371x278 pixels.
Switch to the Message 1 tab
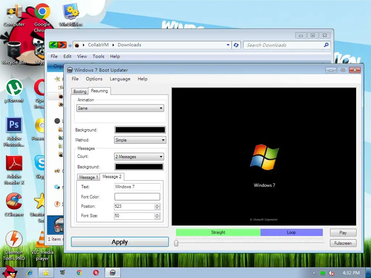88,177
